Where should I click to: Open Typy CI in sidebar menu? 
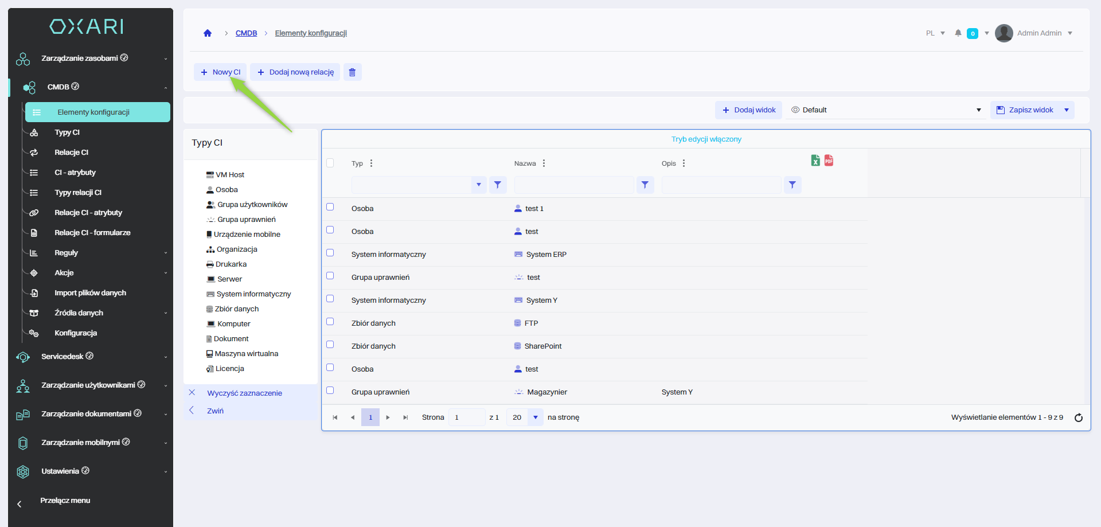click(x=67, y=132)
